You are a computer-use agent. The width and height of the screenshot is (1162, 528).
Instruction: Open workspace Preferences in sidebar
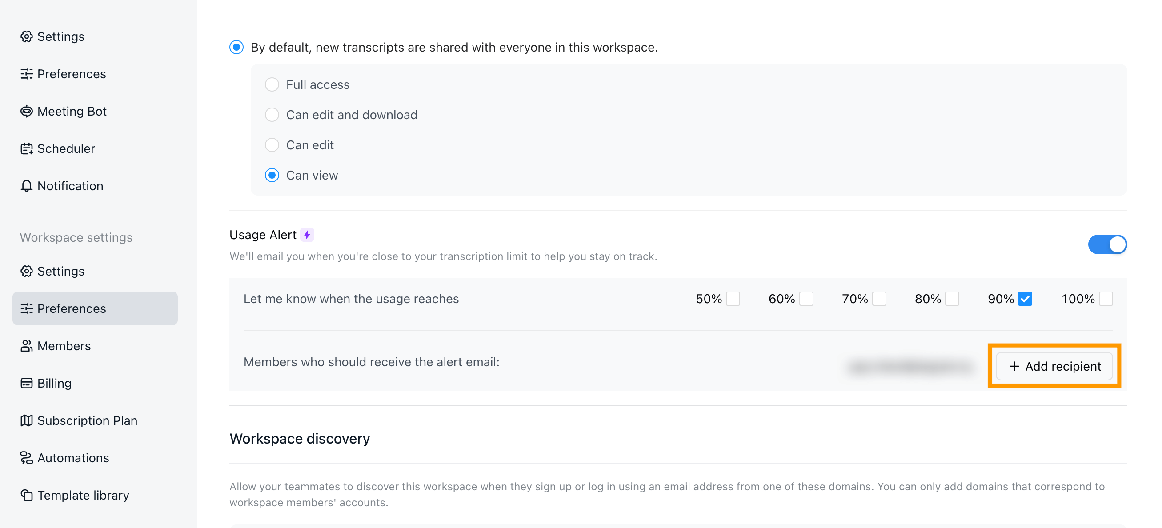(95, 308)
